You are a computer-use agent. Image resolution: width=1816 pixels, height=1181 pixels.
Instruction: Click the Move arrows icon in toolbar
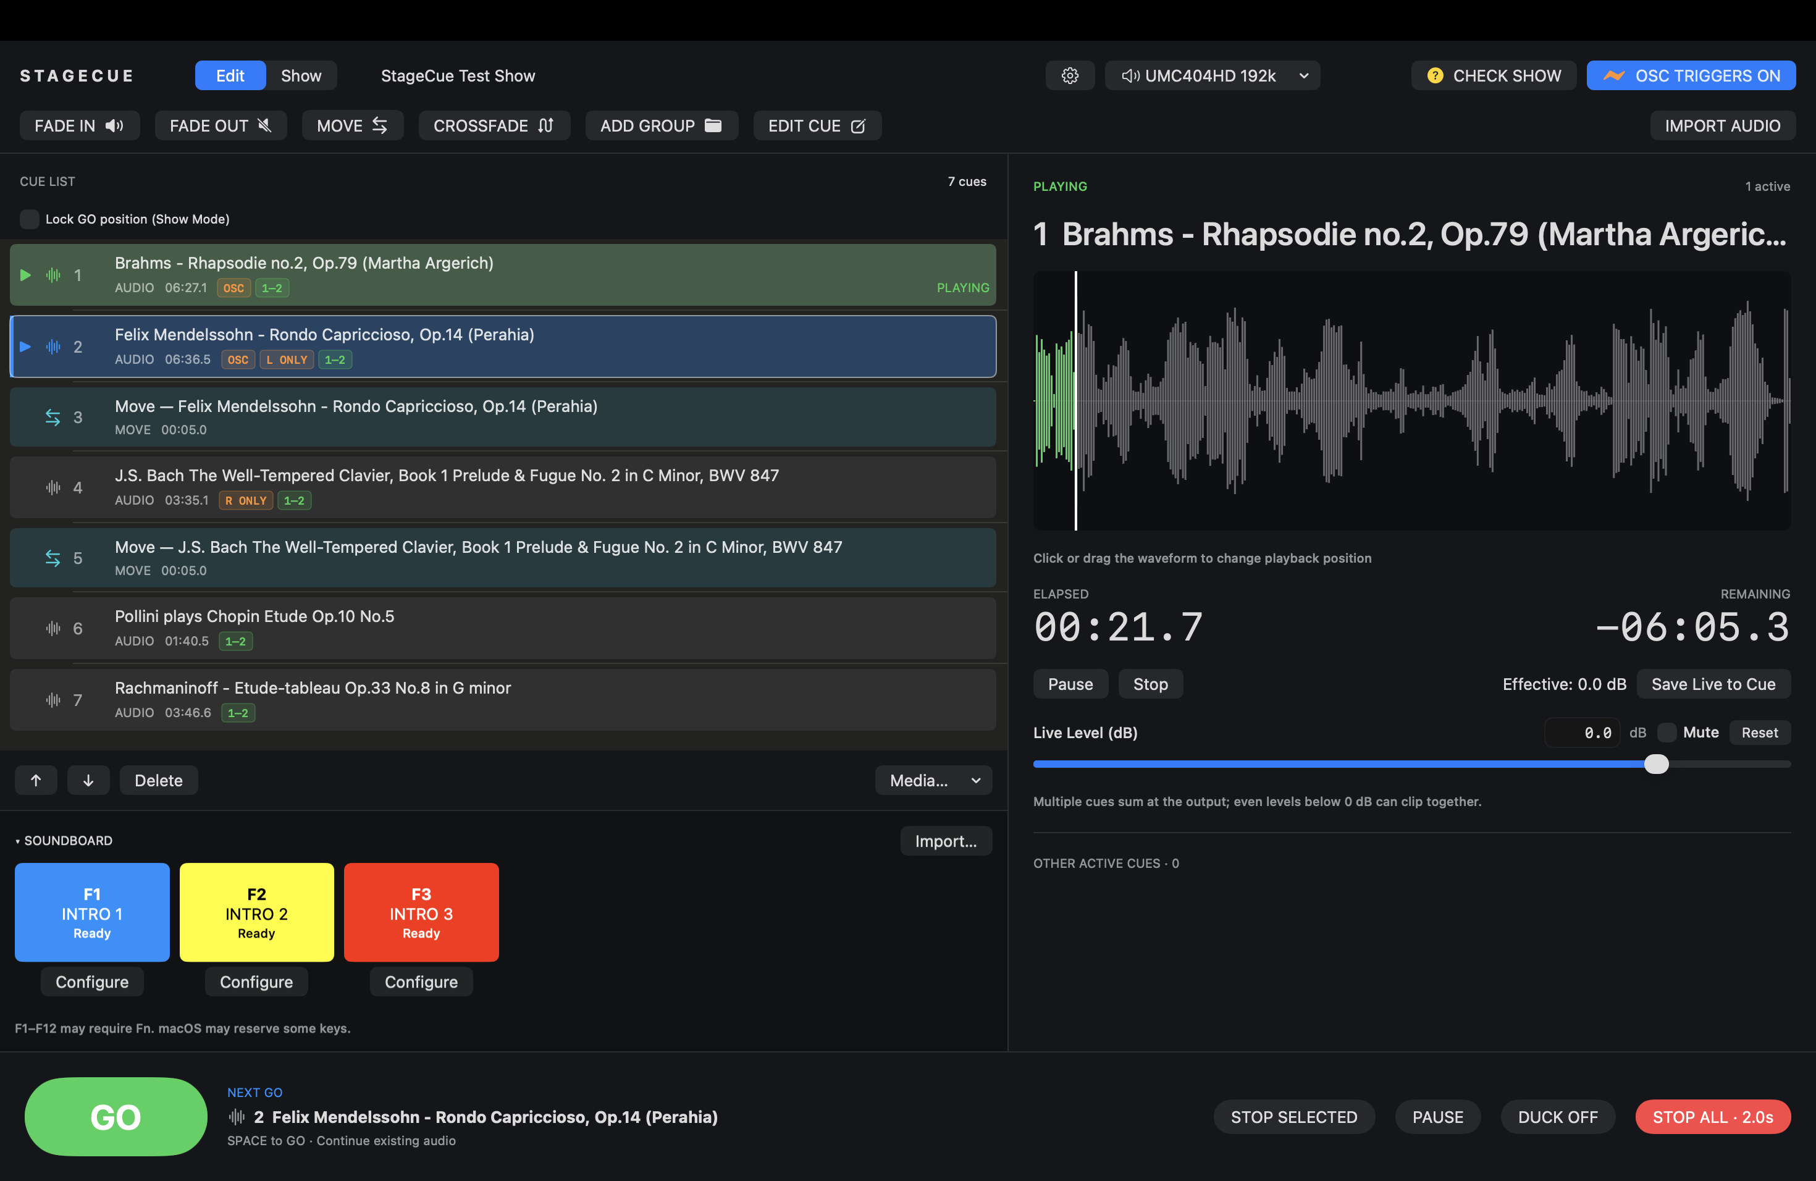point(379,126)
